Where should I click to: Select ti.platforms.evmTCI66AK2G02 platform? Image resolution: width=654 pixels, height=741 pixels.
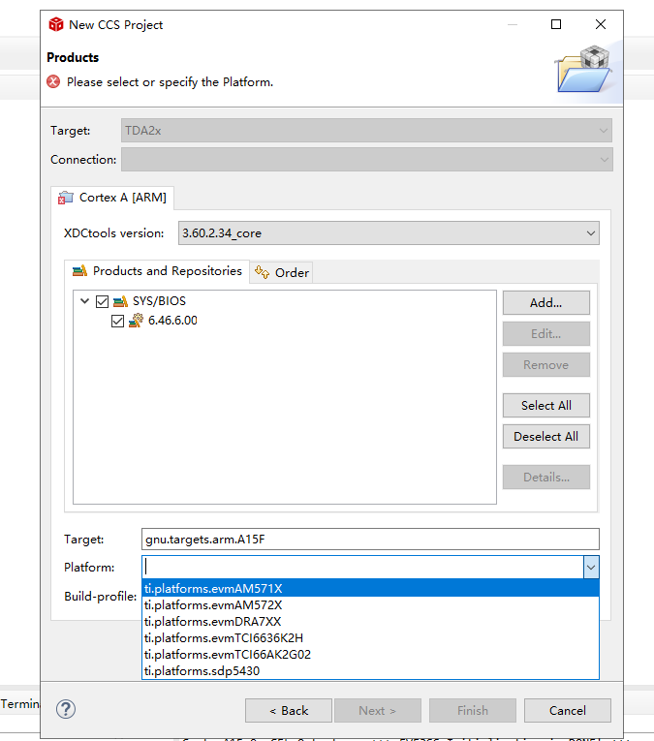370,655
